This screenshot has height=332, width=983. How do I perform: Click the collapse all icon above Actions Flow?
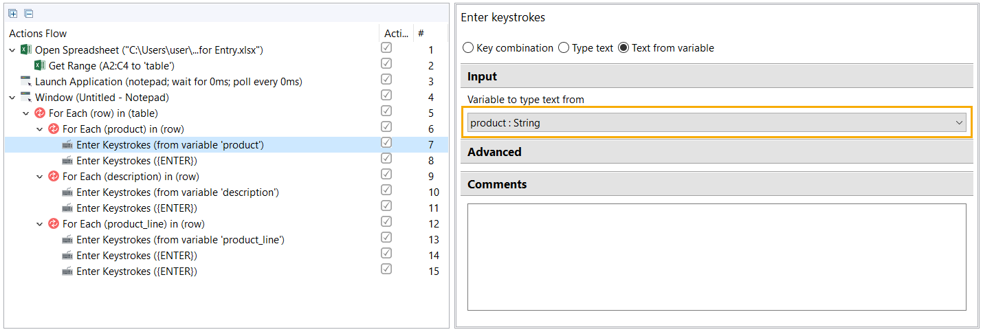[28, 14]
